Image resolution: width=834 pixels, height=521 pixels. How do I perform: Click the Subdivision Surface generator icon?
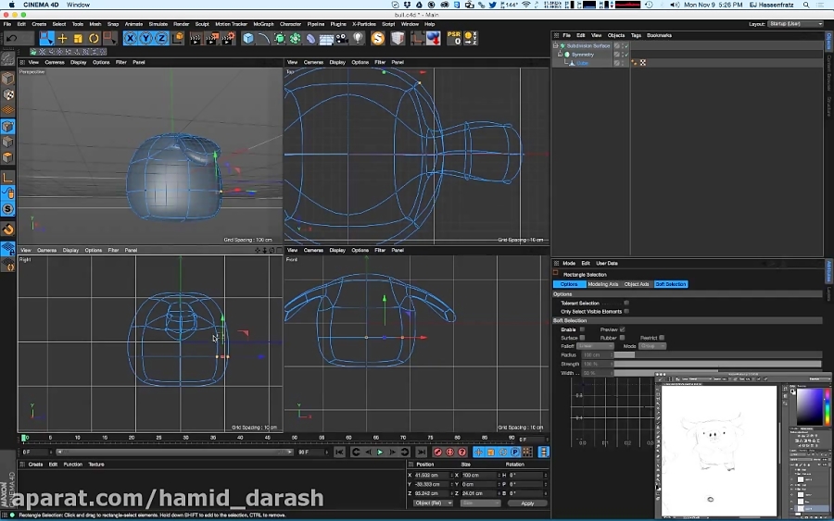(280, 38)
